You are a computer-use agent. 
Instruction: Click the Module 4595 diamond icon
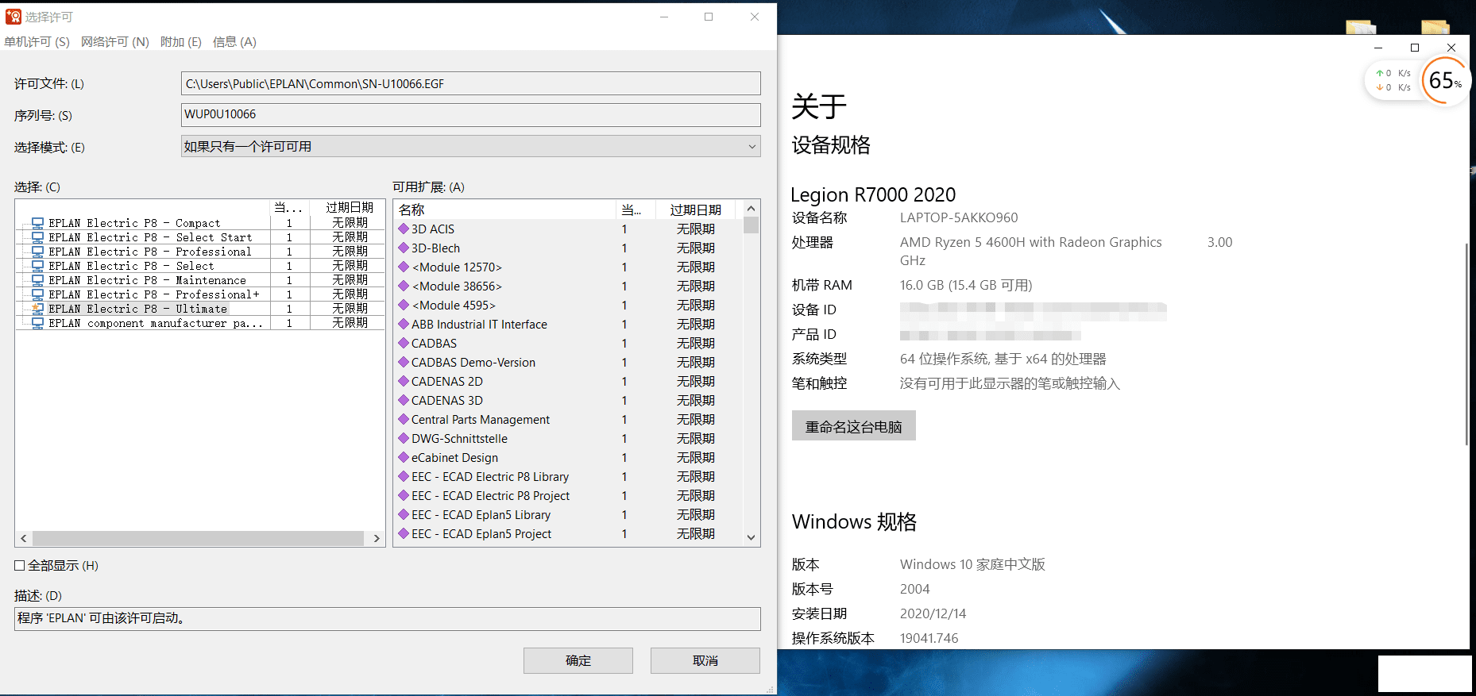point(404,305)
